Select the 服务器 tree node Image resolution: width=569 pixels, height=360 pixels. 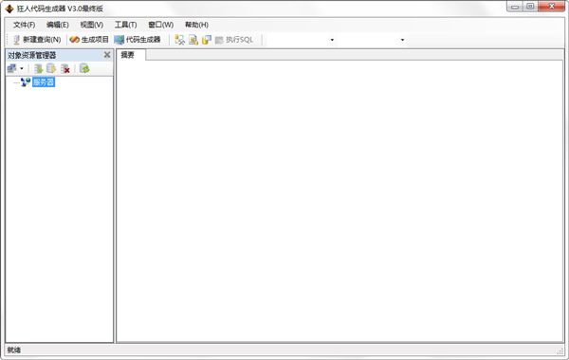pos(44,81)
